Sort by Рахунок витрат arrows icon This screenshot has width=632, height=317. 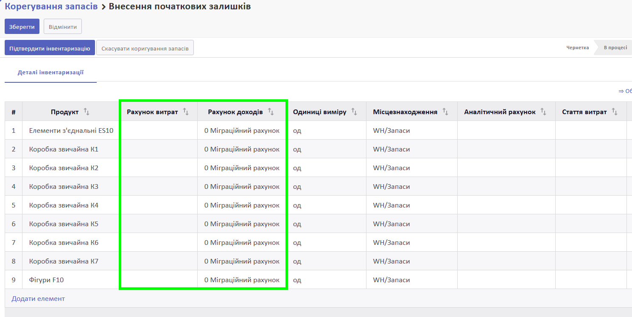click(x=186, y=112)
